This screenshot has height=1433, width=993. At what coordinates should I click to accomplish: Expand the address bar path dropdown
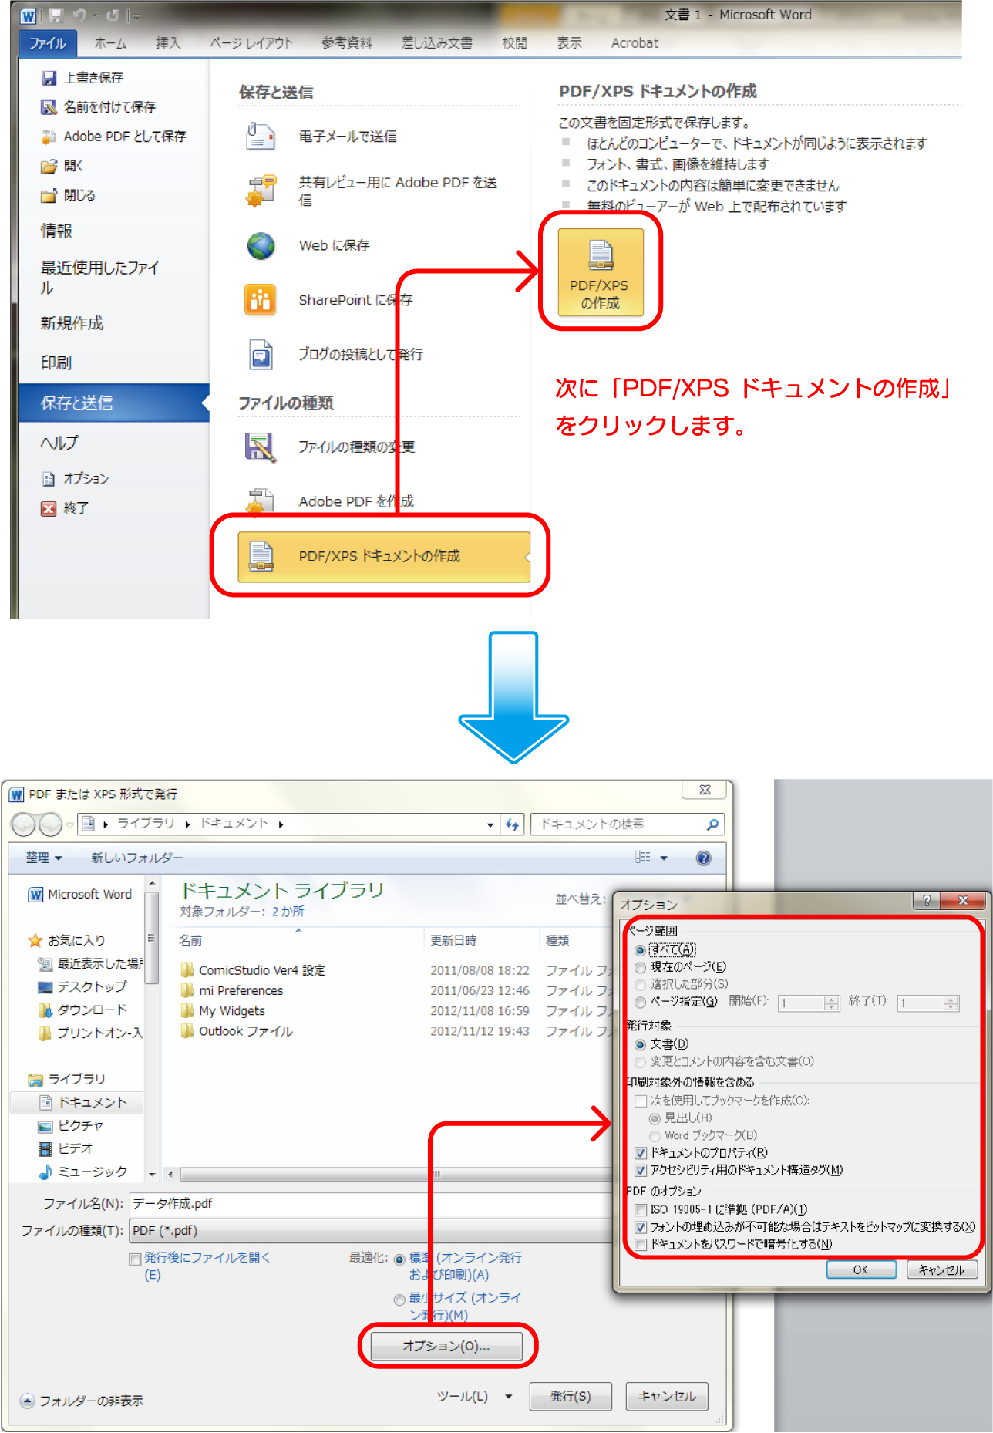click(490, 824)
